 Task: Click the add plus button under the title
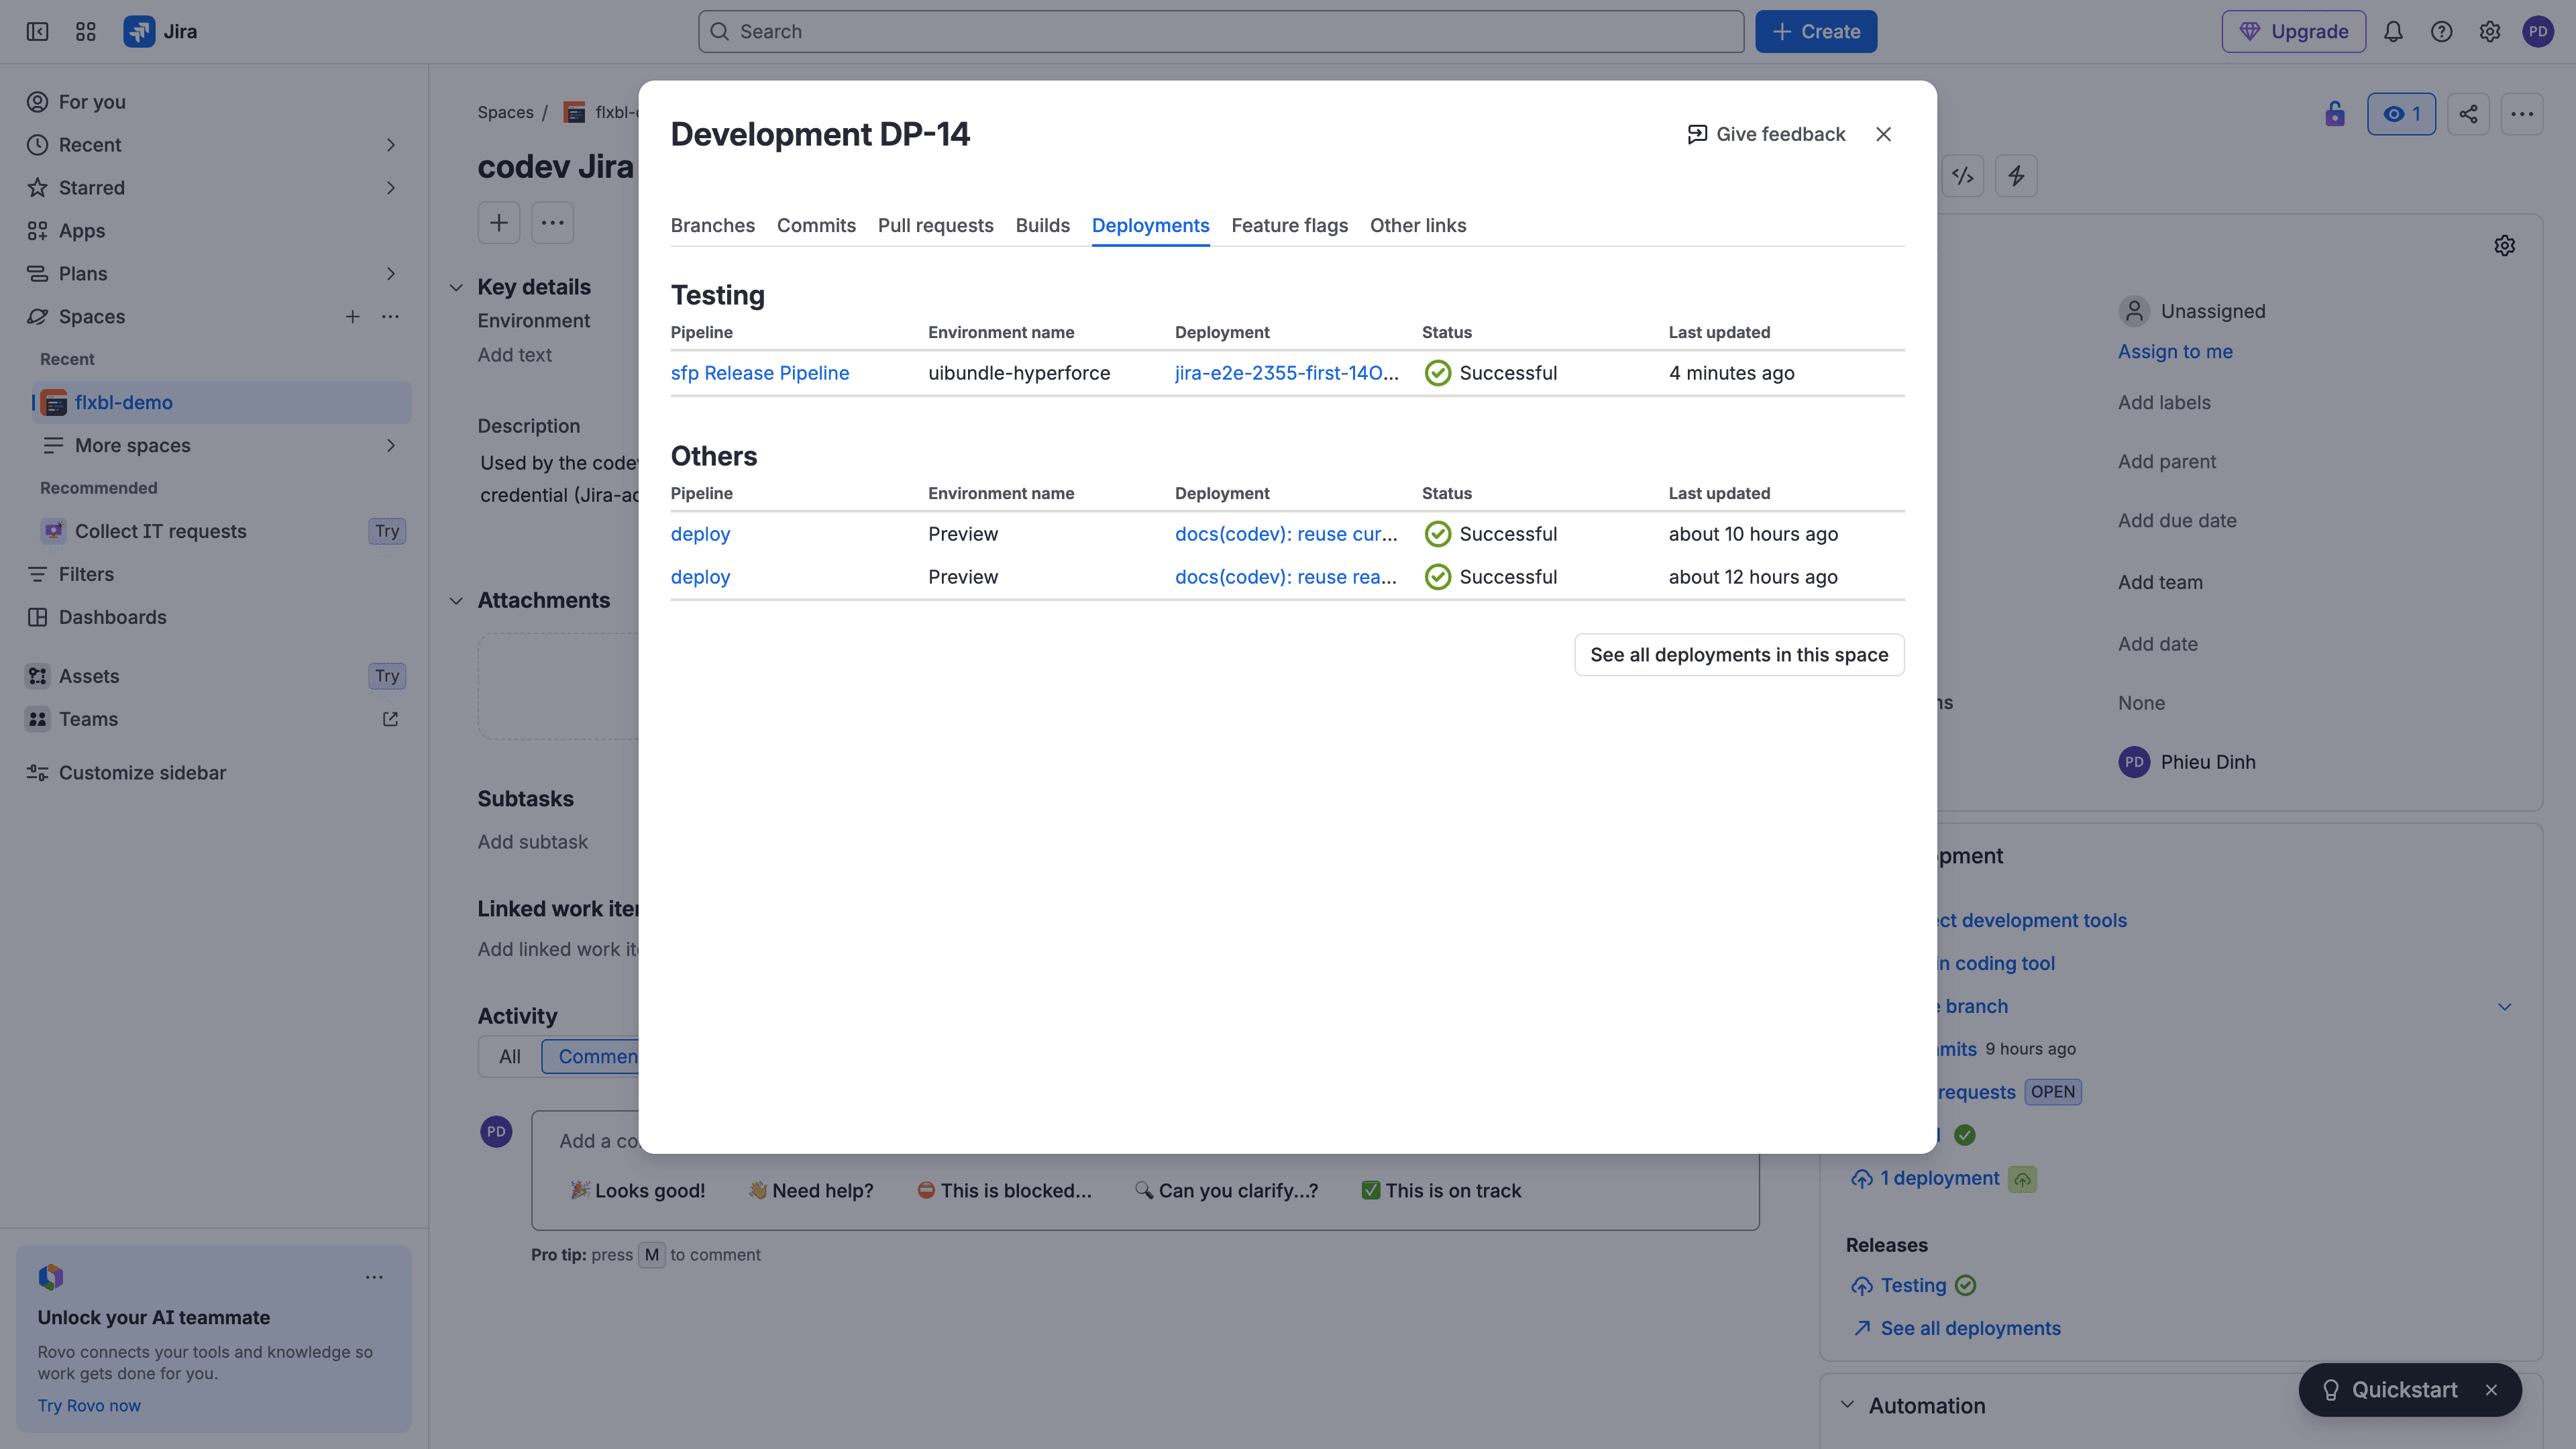tap(499, 223)
